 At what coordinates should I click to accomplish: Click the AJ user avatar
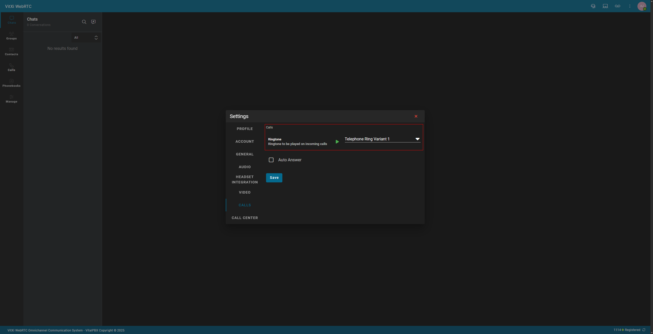point(642,6)
